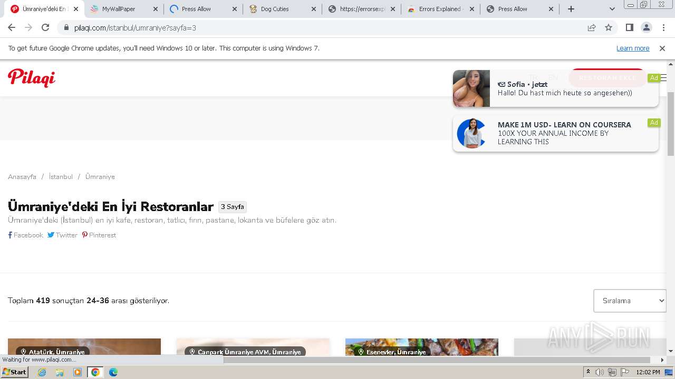
Task: Switch to https://errorsexpl tab
Action: click(361, 9)
